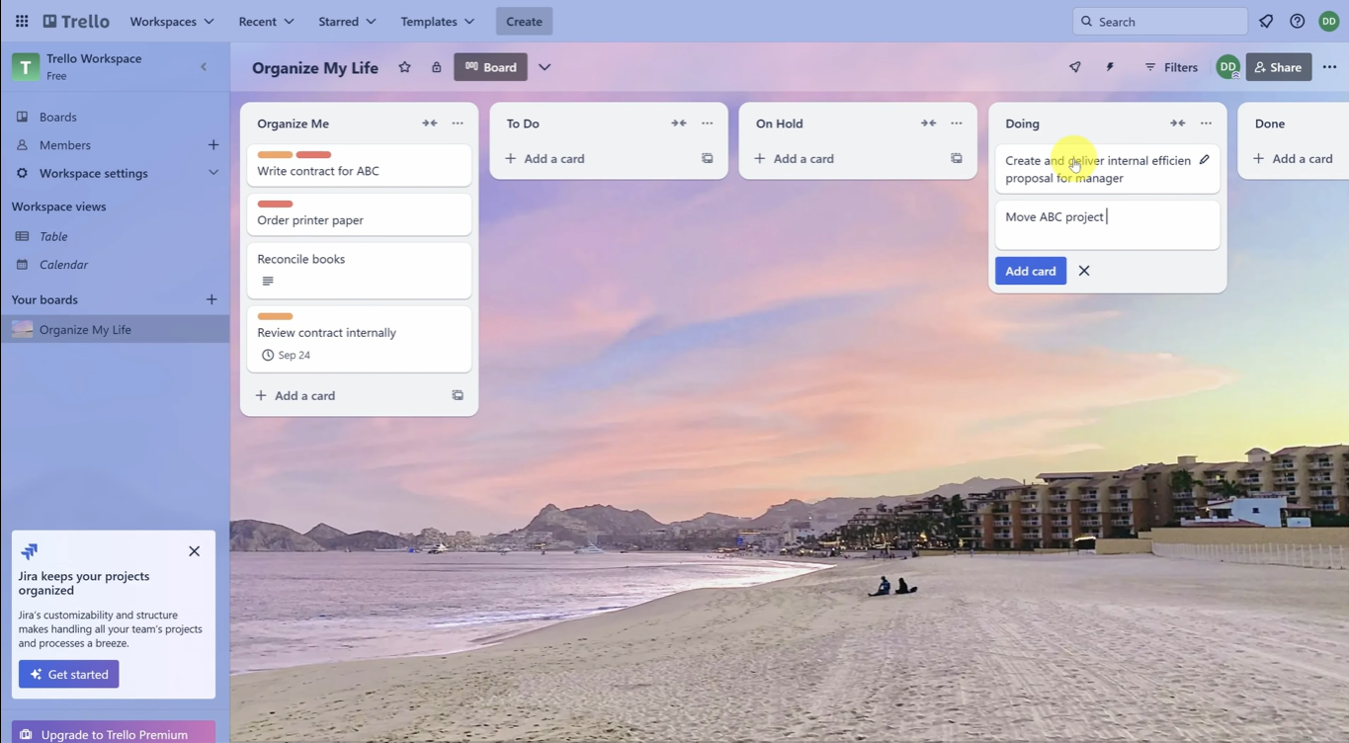Collapse the Organize Me list
Screen dimensions: 1349x743
pos(430,124)
